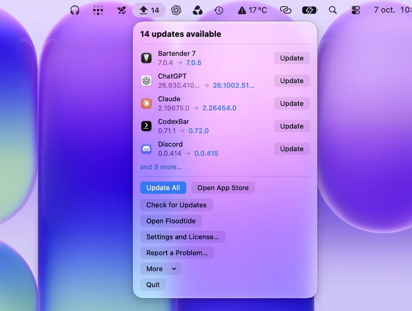Click the ChatGPT new version number 26.1002.51...
412x311 pixels.
tap(234, 85)
